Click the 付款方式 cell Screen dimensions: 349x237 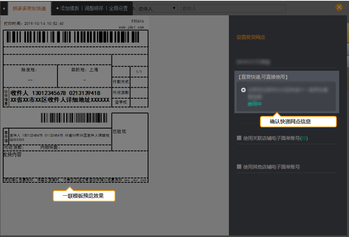click(121, 82)
